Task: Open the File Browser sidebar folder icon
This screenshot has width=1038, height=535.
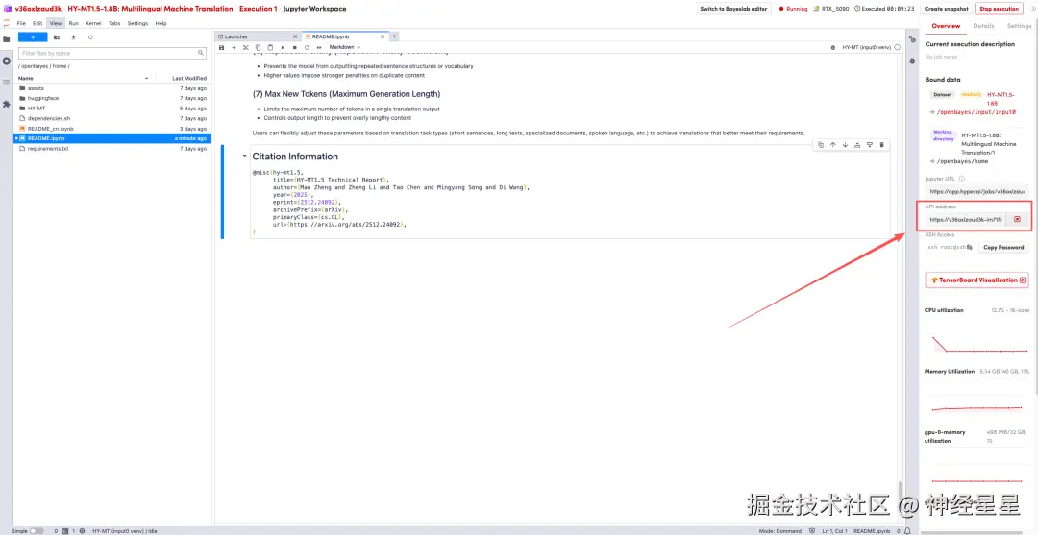Action: tap(7, 39)
